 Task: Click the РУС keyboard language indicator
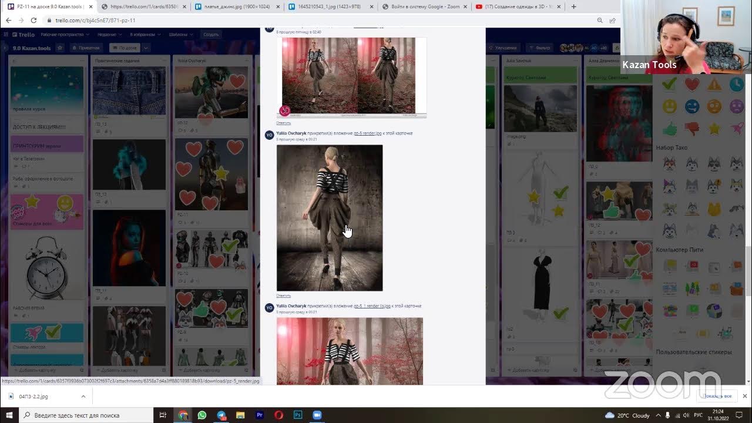click(x=698, y=415)
